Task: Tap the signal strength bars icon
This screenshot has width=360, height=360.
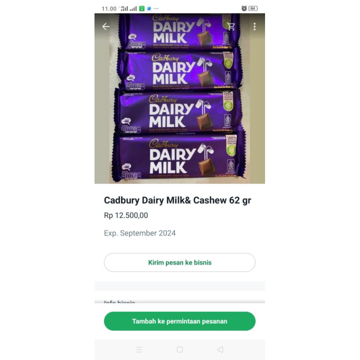Action: click(129, 9)
